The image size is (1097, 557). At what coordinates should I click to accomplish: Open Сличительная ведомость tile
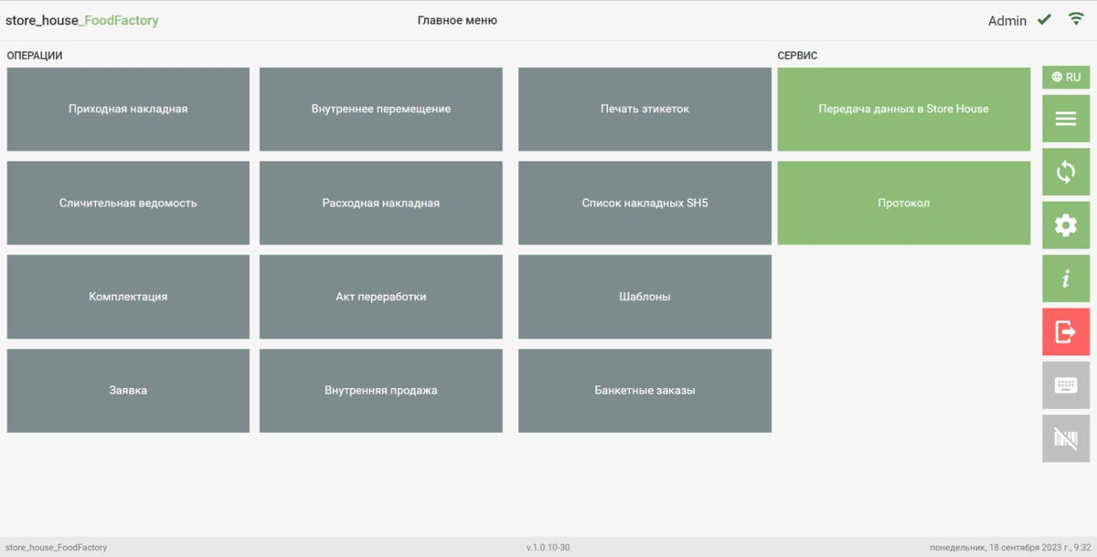pyautogui.click(x=128, y=203)
